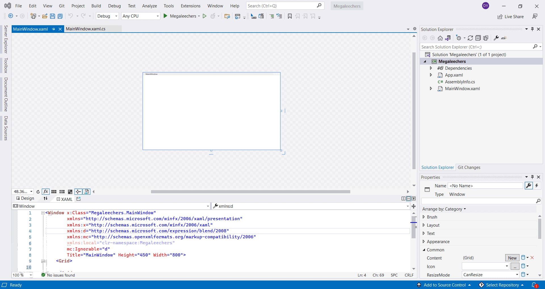Switch to vertical split view icon
This screenshot has height=289, width=545.
(404, 199)
